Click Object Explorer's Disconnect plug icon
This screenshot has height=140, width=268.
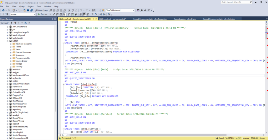click(x=15, y=23)
